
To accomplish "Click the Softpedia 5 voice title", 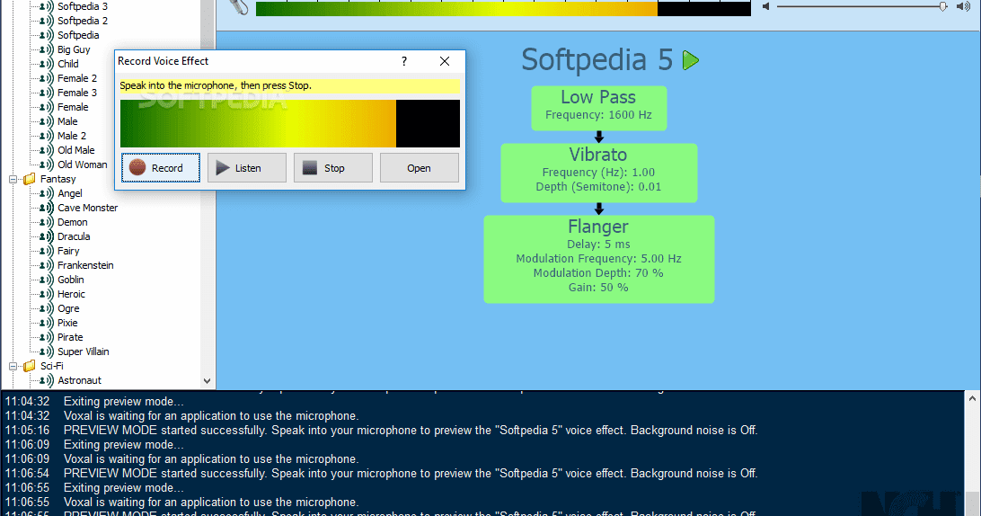I will [597, 60].
